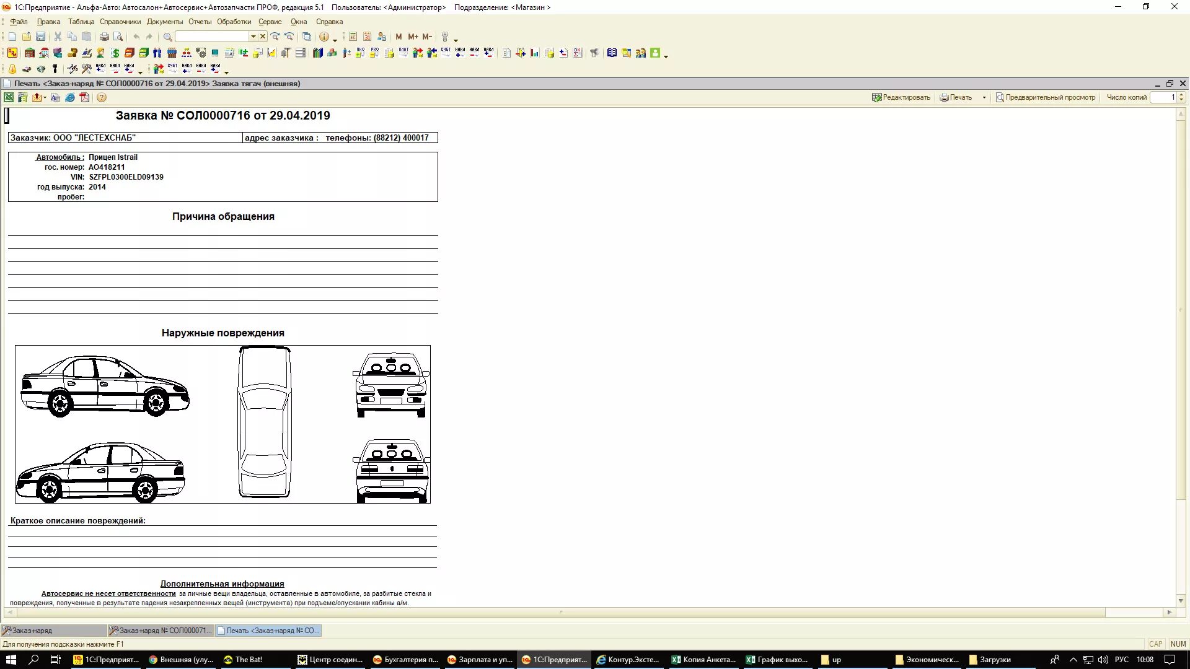Click Предварительный просмотр button

[1045, 97]
